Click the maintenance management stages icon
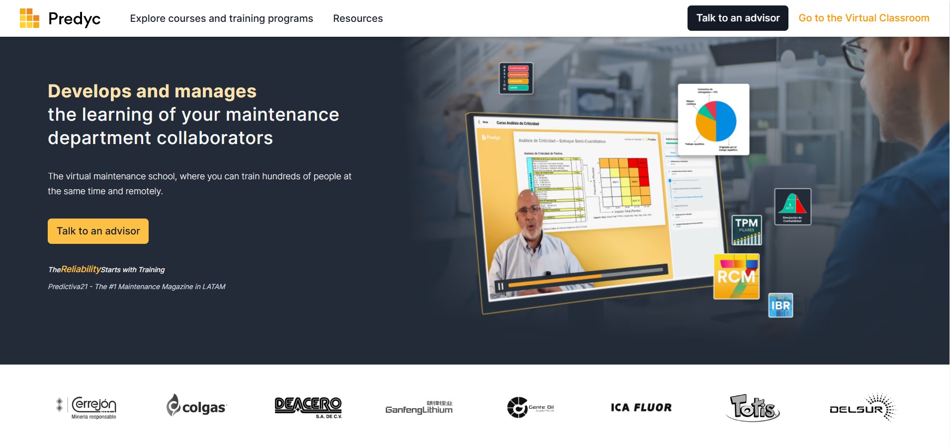Screen dimensions: 950x446 point(516,78)
